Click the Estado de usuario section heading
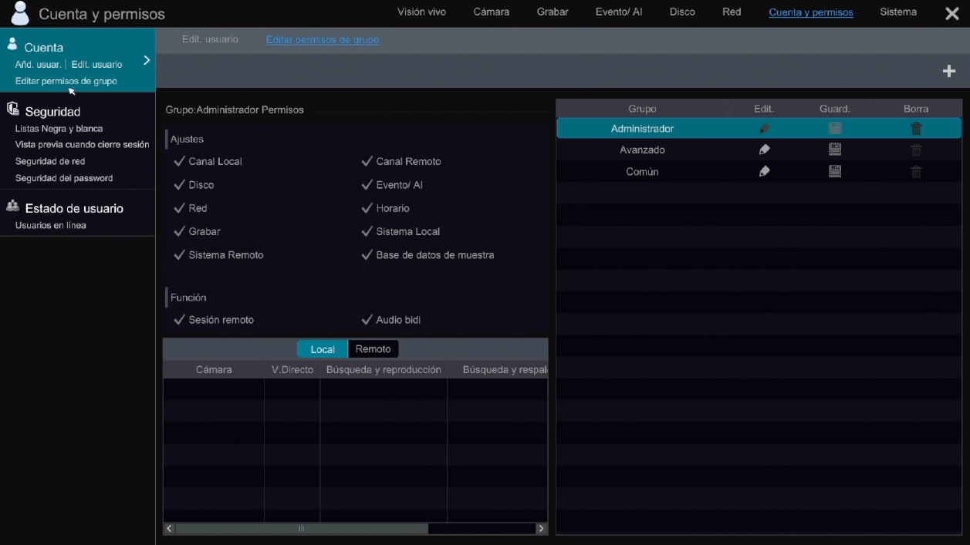The width and height of the screenshot is (970, 545). (74, 208)
